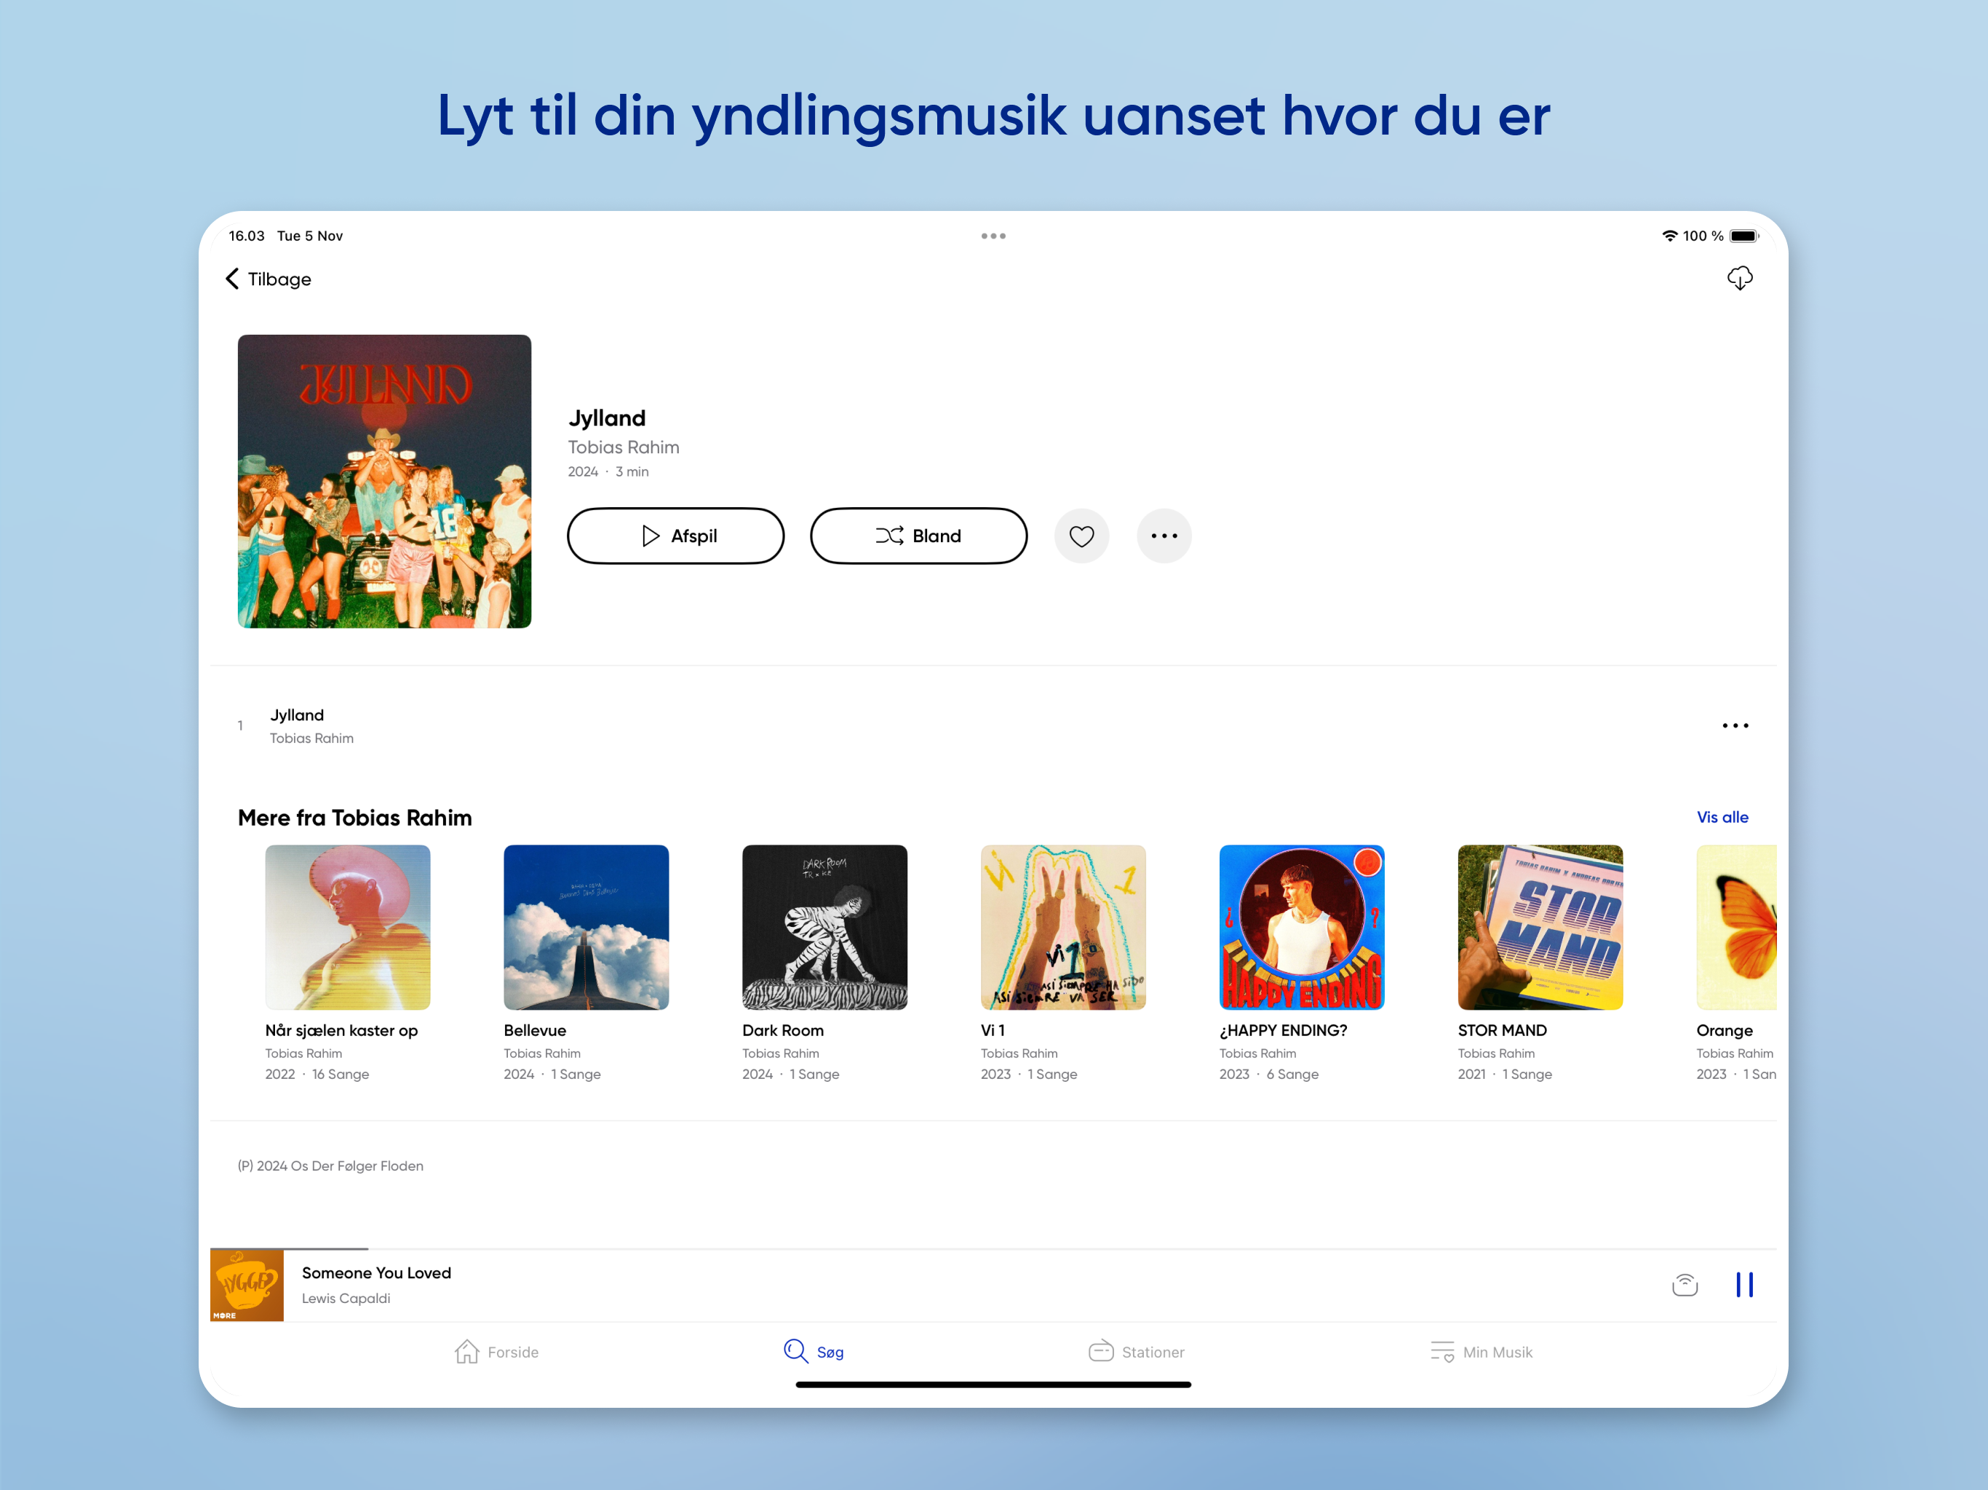Viewport: 1988px width, 1490px height.
Task: Select the Jylland track title in list
Action: click(x=297, y=714)
